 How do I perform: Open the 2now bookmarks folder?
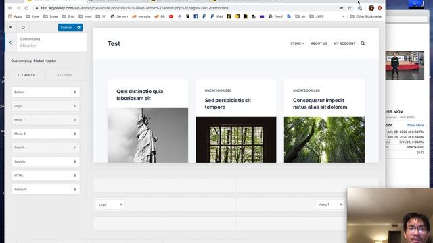coord(51,16)
